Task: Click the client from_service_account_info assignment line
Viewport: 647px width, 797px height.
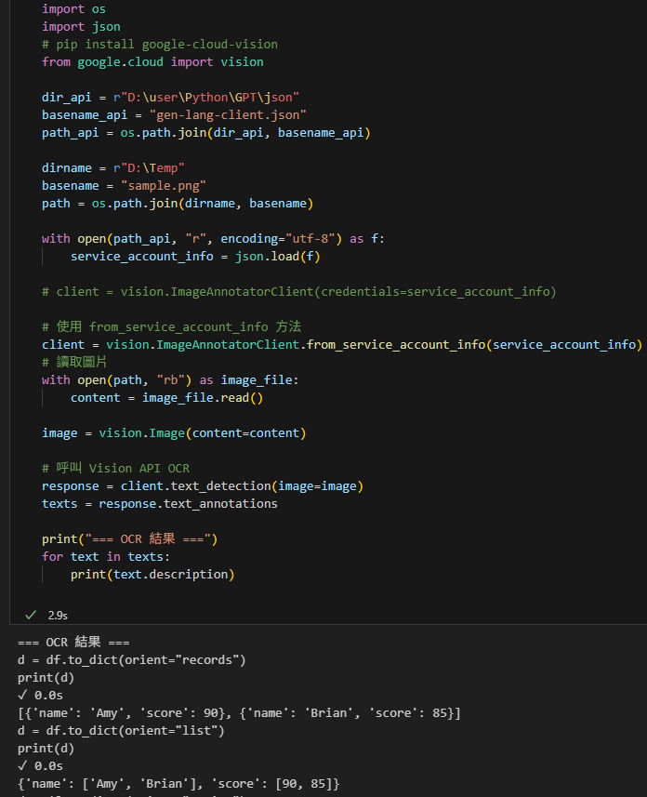Action: pyautogui.click(x=342, y=345)
